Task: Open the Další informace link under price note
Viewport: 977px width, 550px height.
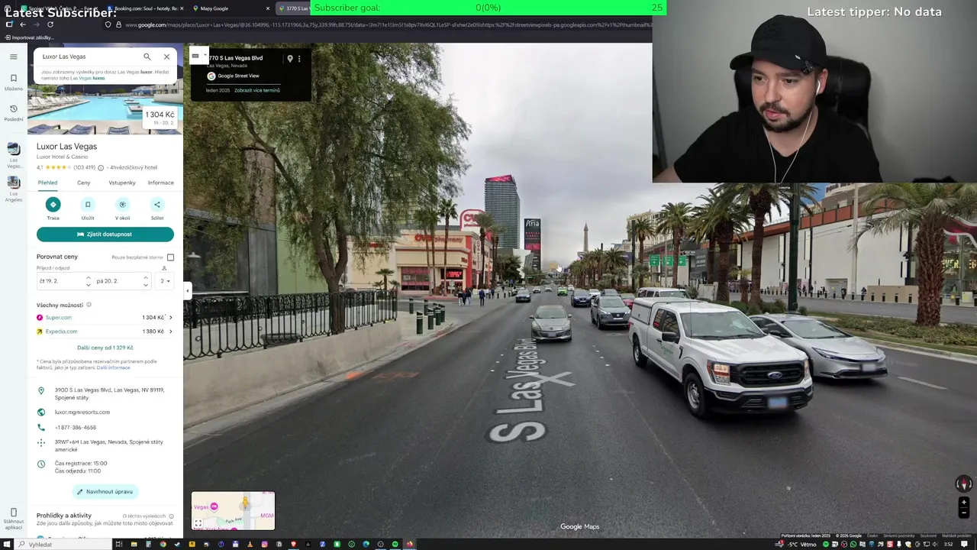Action: pos(114,367)
